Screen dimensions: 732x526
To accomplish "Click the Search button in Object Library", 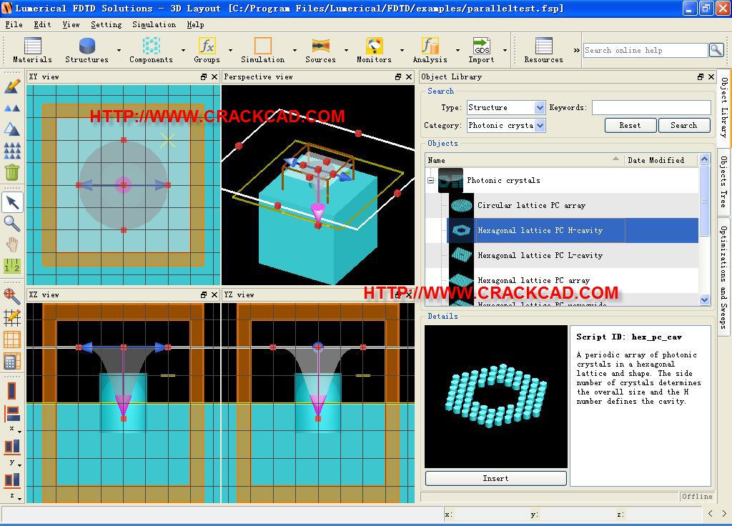I will pyautogui.click(x=684, y=125).
